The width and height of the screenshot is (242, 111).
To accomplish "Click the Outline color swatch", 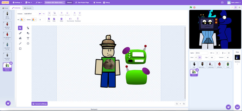I will [x=33, y=20].
